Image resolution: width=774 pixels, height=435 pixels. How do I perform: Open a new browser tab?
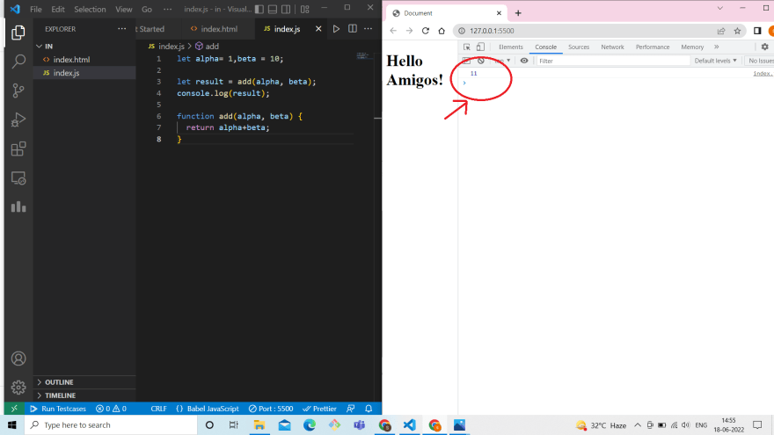tap(518, 13)
